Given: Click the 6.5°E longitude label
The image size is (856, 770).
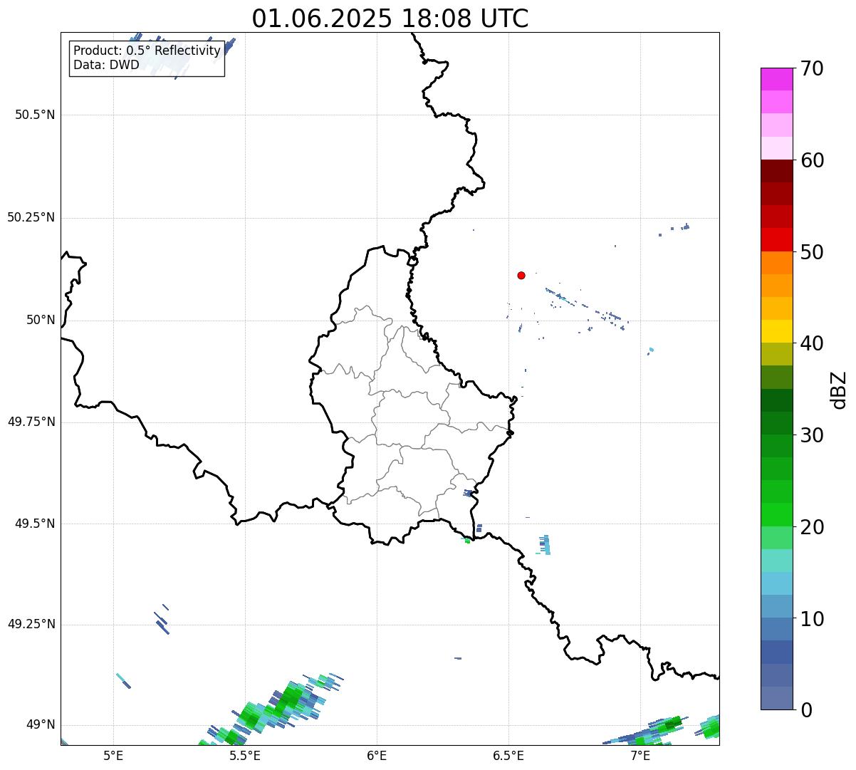Looking at the screenshot, I should pyautogui.click(x=508, y=756).
